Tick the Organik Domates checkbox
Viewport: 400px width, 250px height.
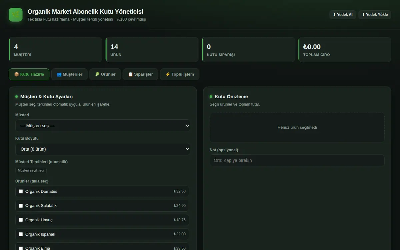point(21,191)
